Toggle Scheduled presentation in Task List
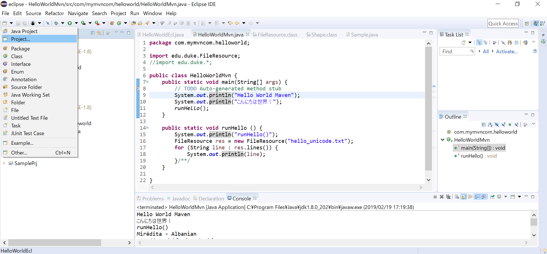The width and height of the screenshot is (547, 254). coord(486,42)
